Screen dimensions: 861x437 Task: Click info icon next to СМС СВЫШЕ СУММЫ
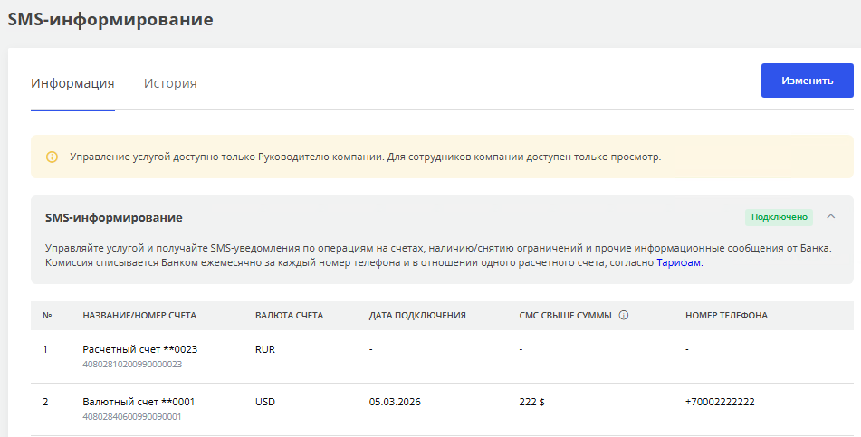click(x=623, y=315)
